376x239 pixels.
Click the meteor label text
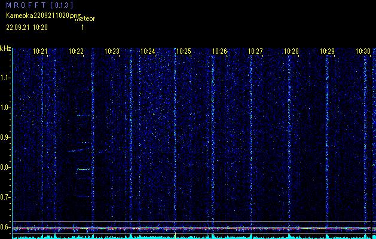[85, 19]
